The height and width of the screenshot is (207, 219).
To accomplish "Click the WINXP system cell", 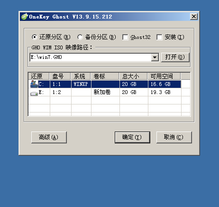I will coord(81,84).
